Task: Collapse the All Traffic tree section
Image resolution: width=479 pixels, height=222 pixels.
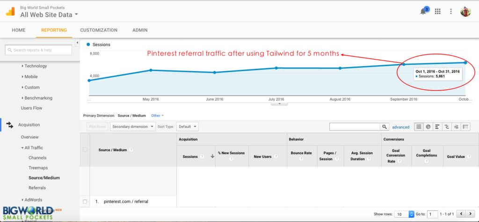Action: (x=22, y=148)
